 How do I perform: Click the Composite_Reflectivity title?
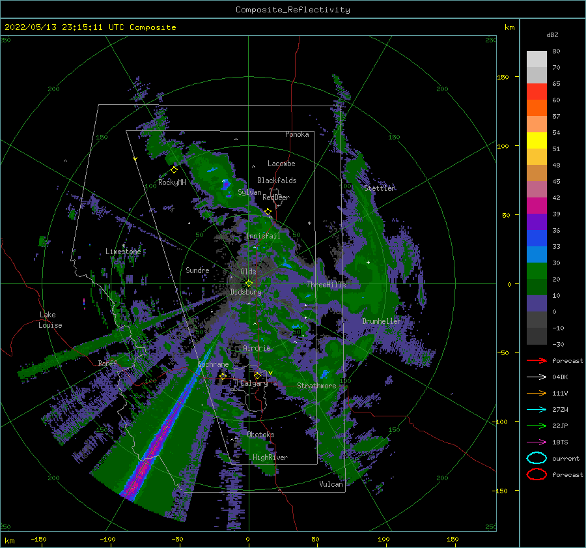click(x=293, y=10)
